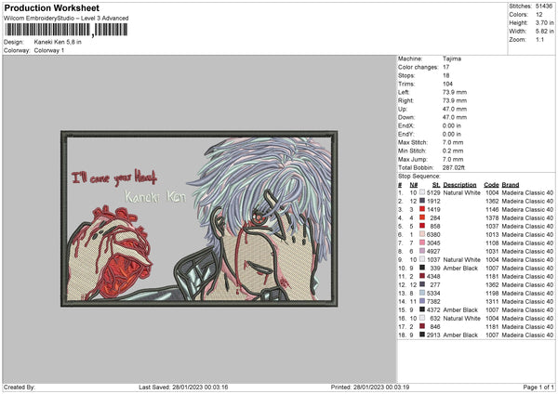Click the barcode under the worksheet title
558x394 pixels.
[66, 30]
